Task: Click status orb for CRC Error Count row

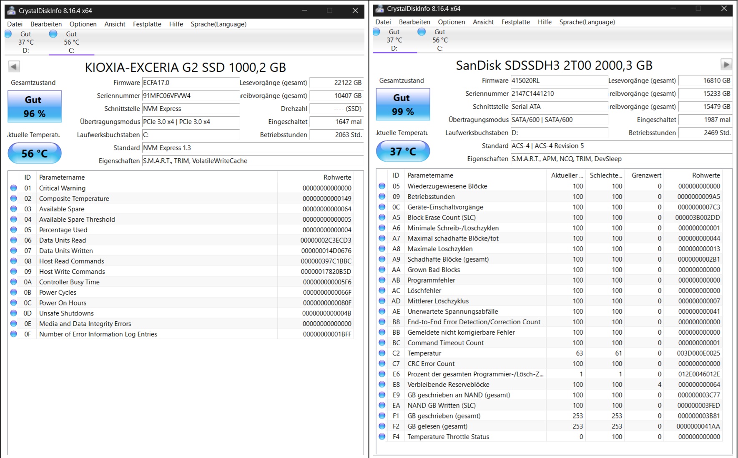Action: point(382,363)
